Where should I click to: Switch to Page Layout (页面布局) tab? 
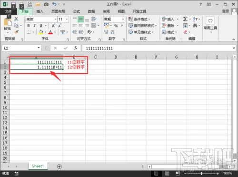coord(58,11)
